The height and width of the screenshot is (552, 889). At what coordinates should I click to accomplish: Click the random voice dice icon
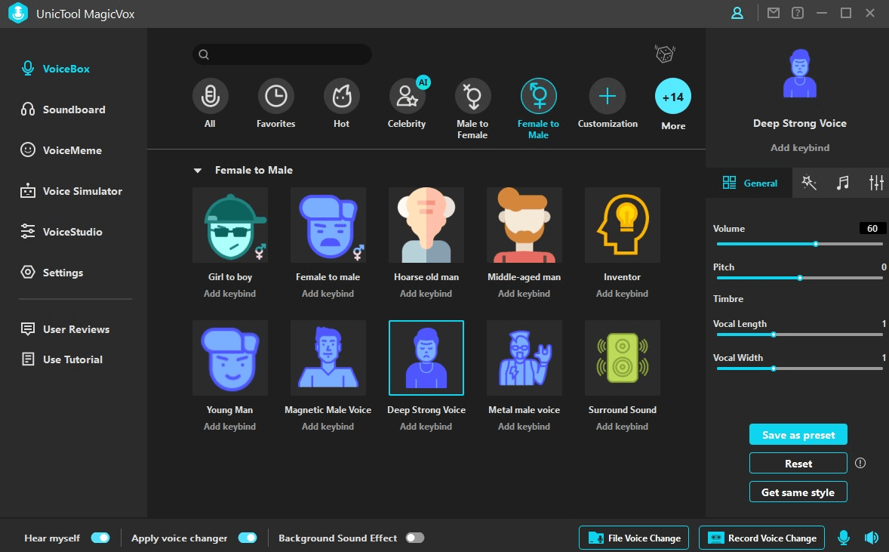(664, 54)
